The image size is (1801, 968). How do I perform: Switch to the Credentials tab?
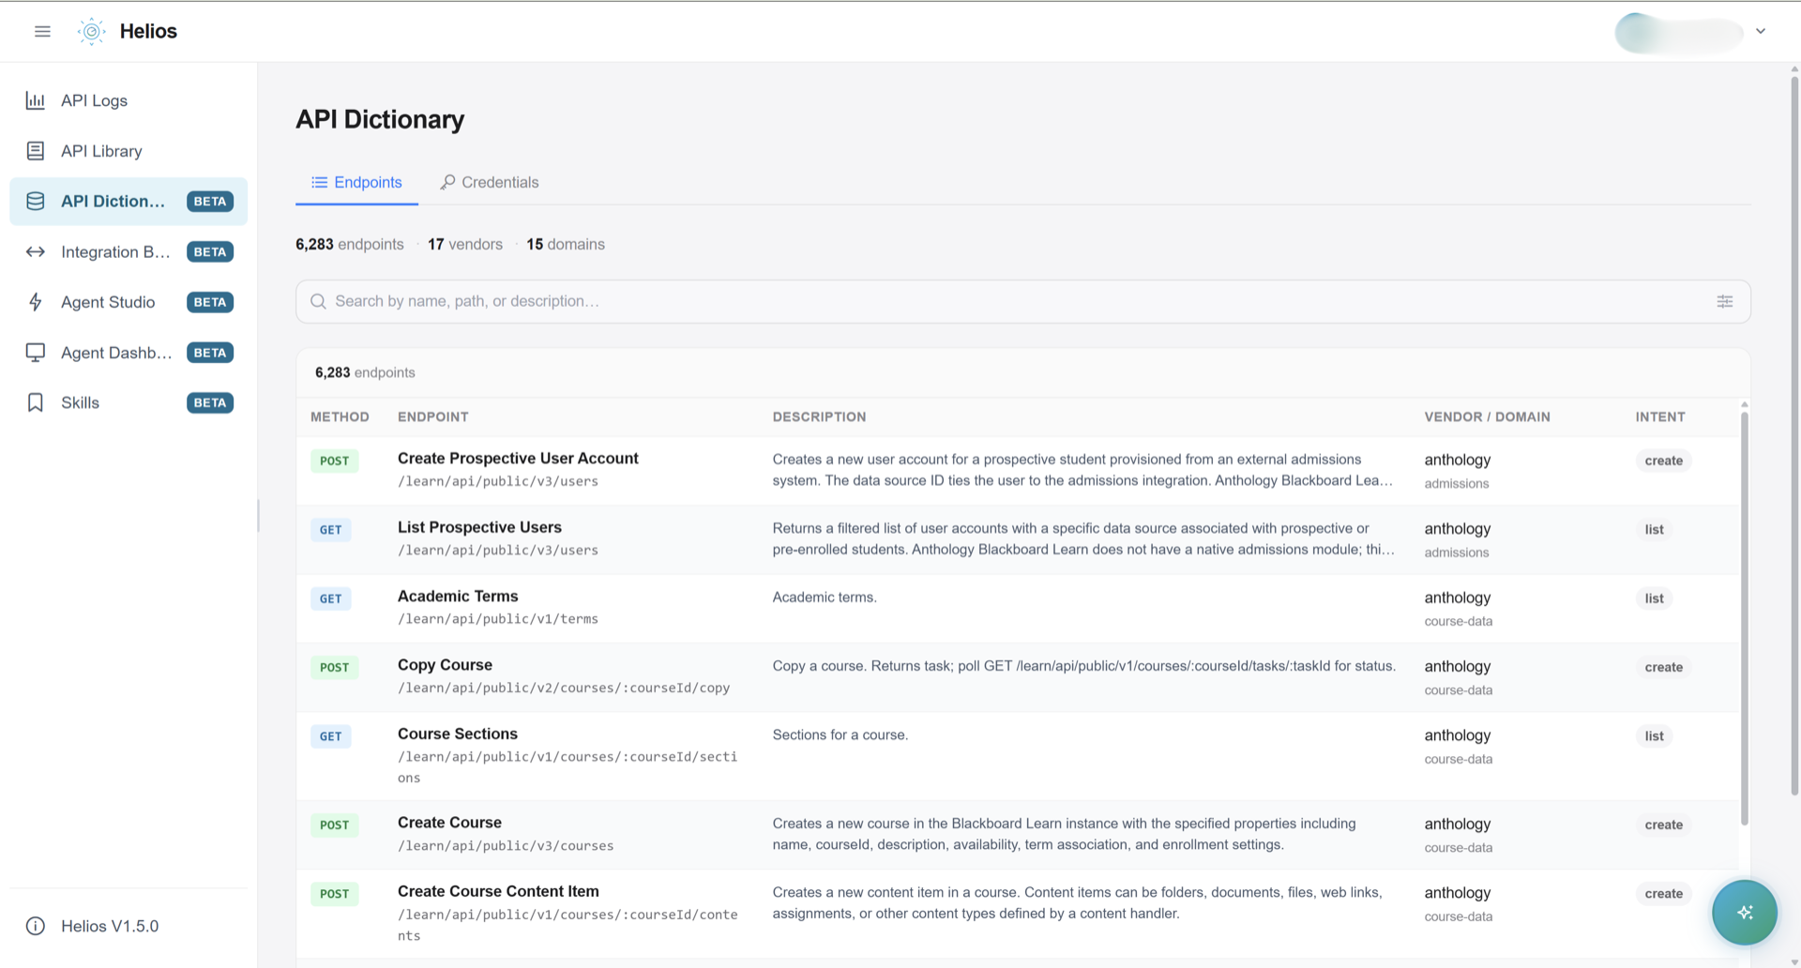490,182
